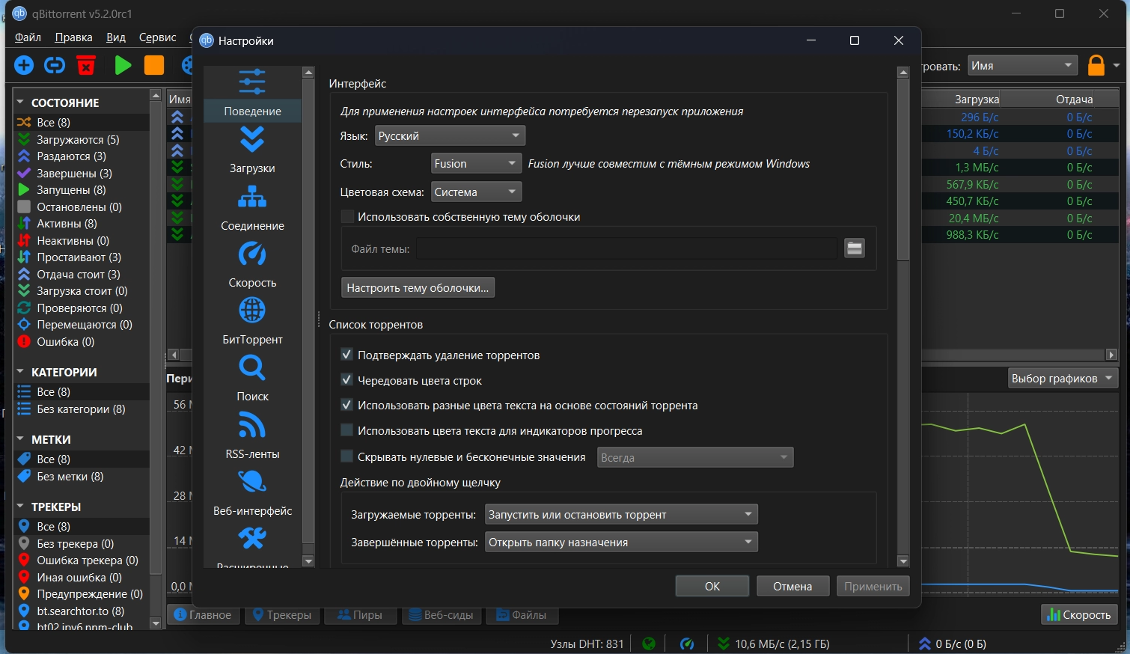Viewport: 1130px width, 654px height.
Task: Expand the Стиль Fusion dropdown
Action: 476,164
